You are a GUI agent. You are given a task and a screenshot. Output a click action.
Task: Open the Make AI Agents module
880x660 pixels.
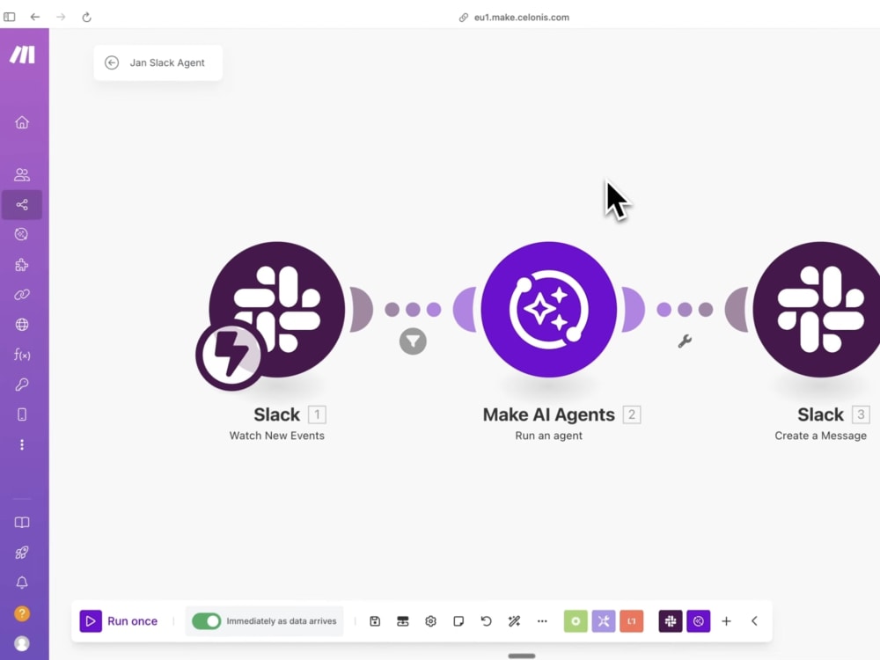[x=549, y=309]
